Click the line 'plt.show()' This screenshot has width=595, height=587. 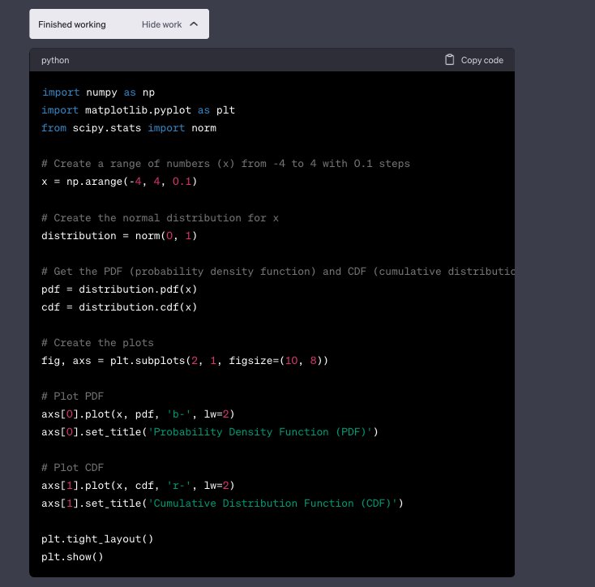tap(72, 557)
